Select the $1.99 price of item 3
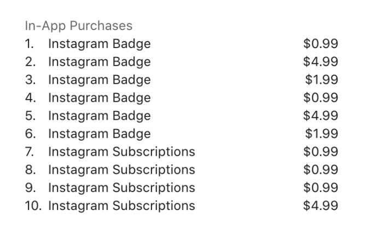372x234 pixels. click(322, 80)
